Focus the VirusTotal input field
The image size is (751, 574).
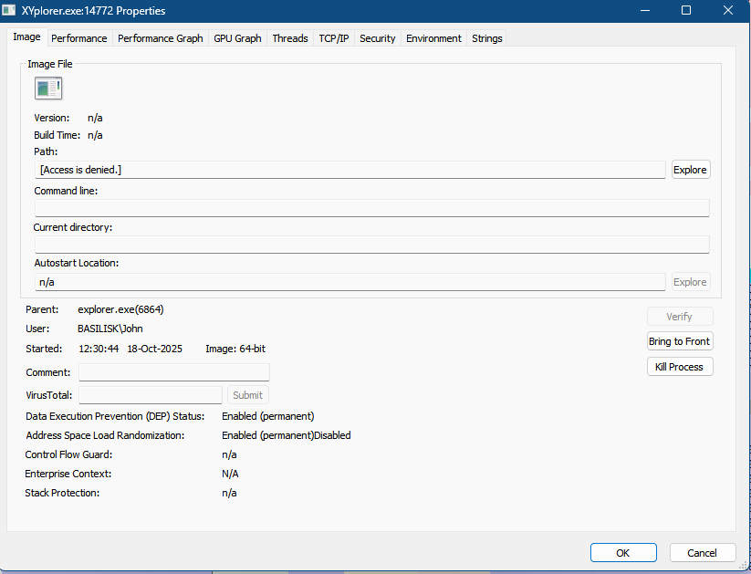coord(151,395)
